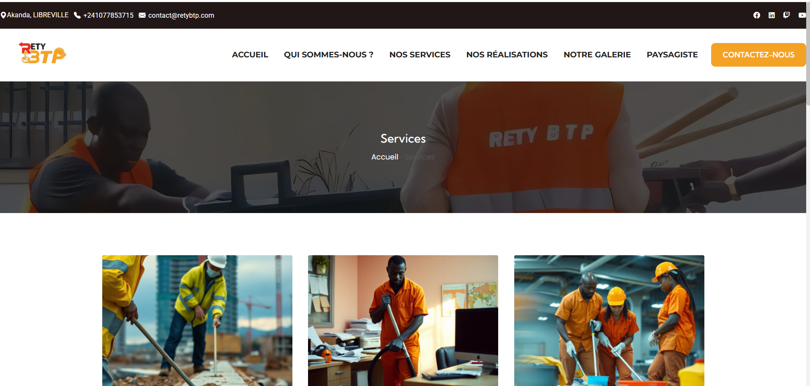The image size is (810, 386).
Task: Click the CONTACTEZ-NOUS button
Action: click(x=758, y=55)
